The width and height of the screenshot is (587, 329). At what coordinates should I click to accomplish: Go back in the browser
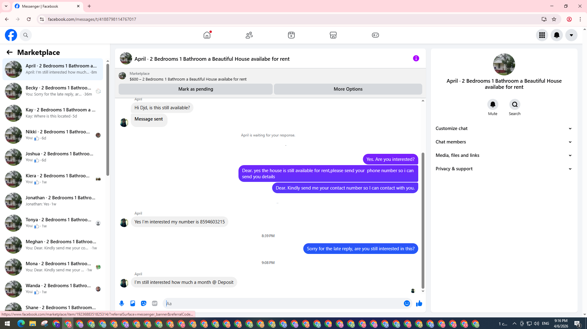click(x=7, y=19)
